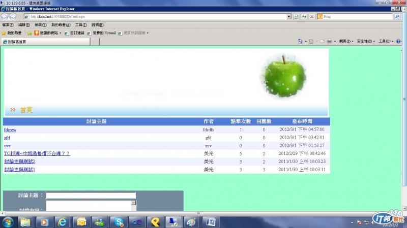Image resolution: width=407 pixels, height=228 pixels.
Task: Click the browser Forward arrow button
Action: pyautogui.click(x=13, y=17)
